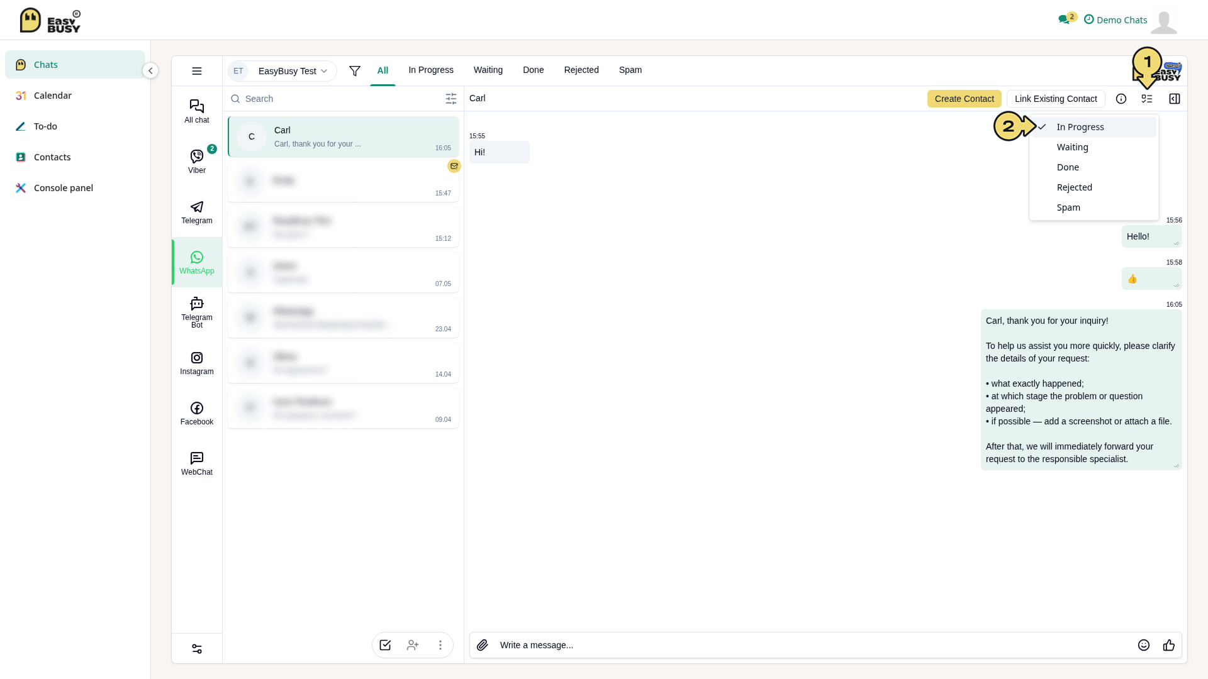This screenshot has width=1208, height=679.
Task: Switch to the Done tab
Action: 534,70
